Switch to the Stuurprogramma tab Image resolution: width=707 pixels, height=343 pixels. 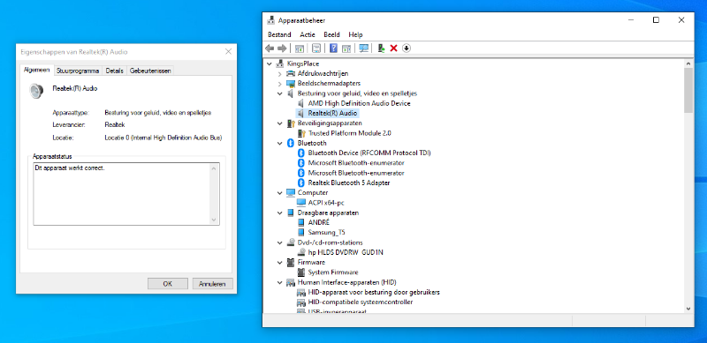[x=78, y=71]
